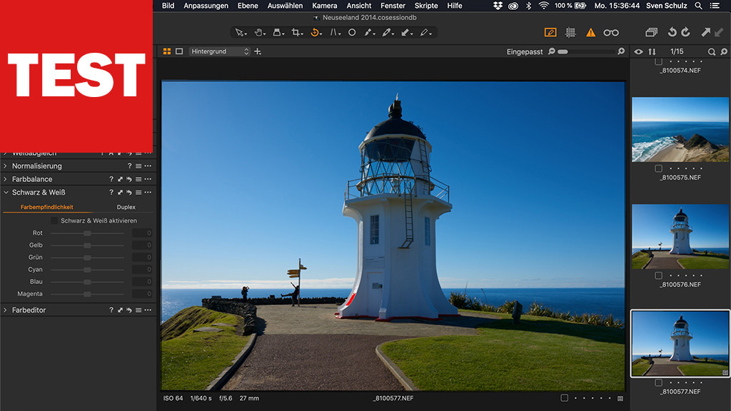This screenshot has height=411, width=731.
Task: Tick checkbox above _8100574.NEF
Action: [658, 61]
